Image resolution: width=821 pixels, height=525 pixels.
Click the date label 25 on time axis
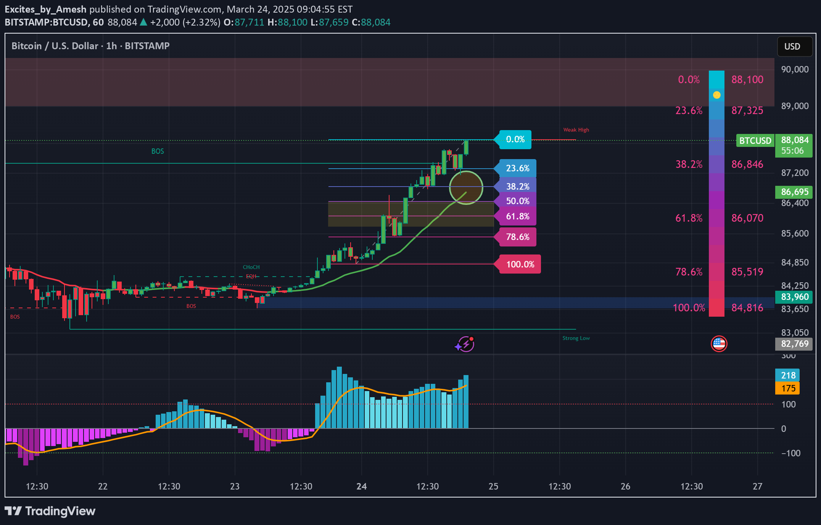pos(493,486)
